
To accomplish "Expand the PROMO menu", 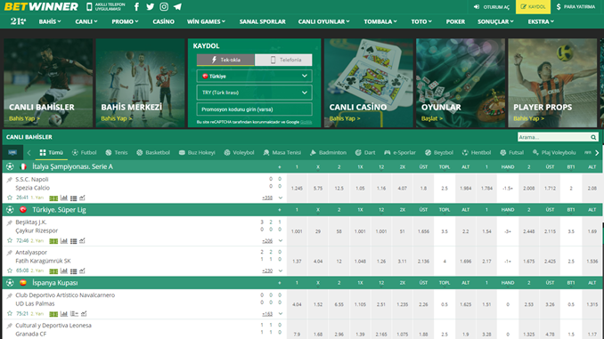I will (x=125, y=21).
